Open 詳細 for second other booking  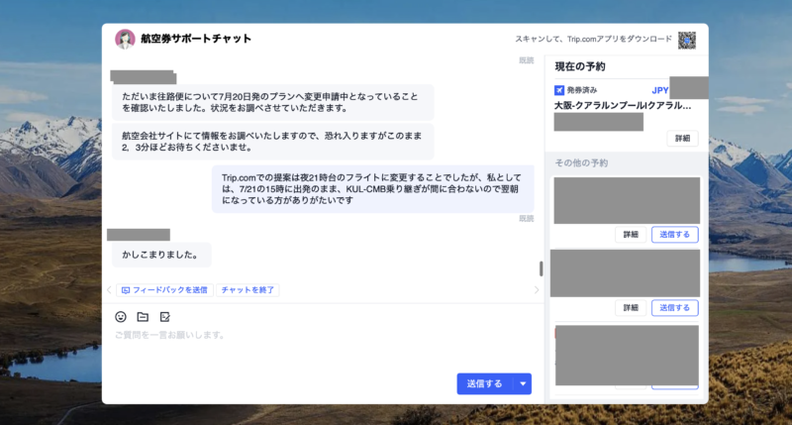(x=631, y=308)
